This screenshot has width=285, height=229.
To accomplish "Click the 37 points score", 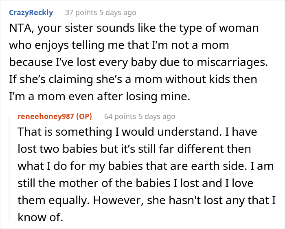I will pyautogui.click(x=81, y=13).
